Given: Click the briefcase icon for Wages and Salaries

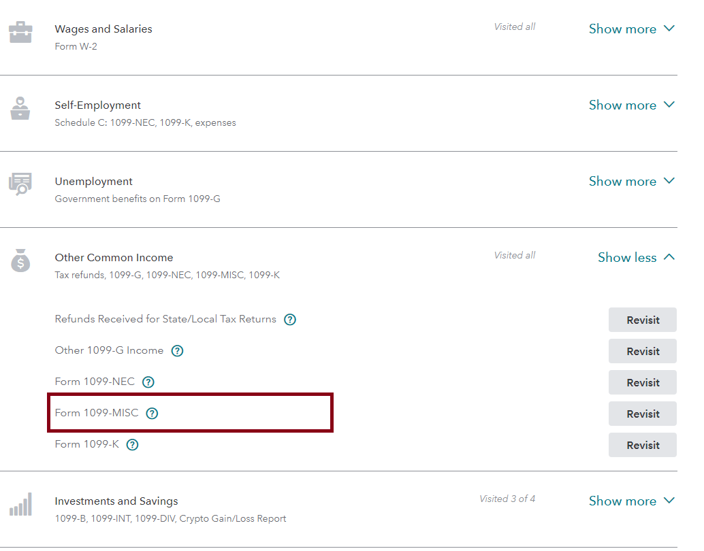Looking at the screenshot, I should [x=20, y=32].
